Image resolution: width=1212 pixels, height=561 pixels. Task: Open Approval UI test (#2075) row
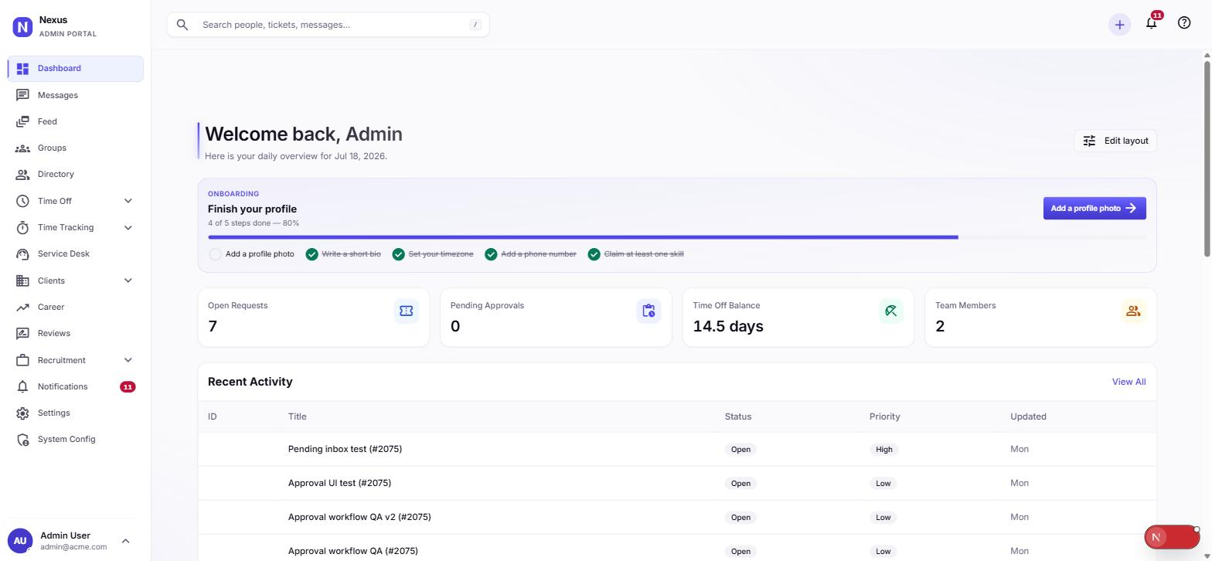[677, 483]
